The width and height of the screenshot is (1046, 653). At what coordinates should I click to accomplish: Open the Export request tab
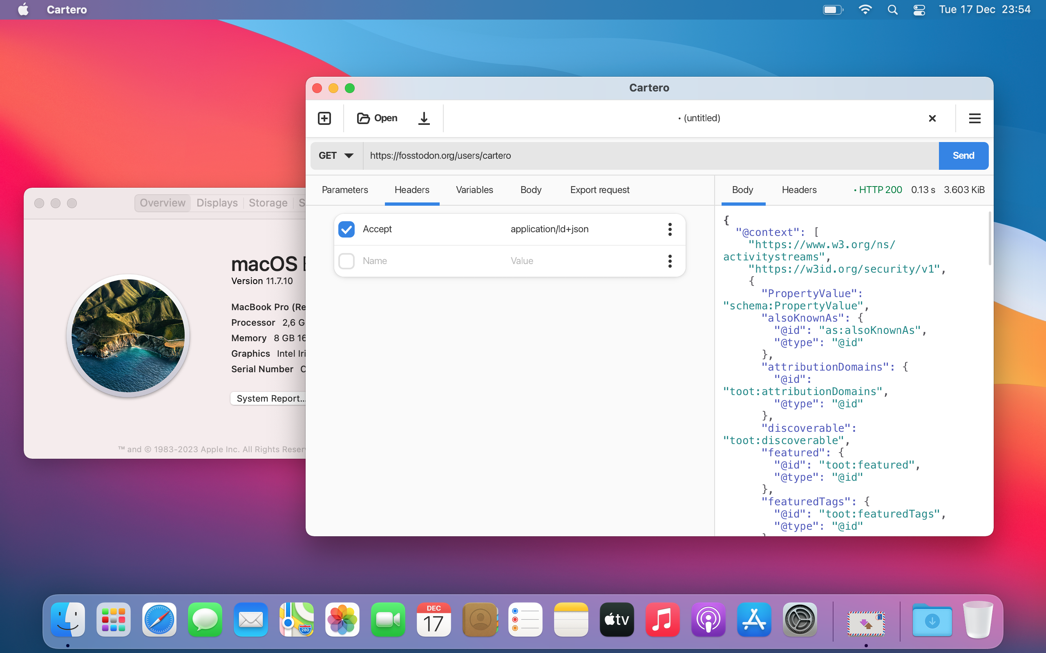point(599,190)
